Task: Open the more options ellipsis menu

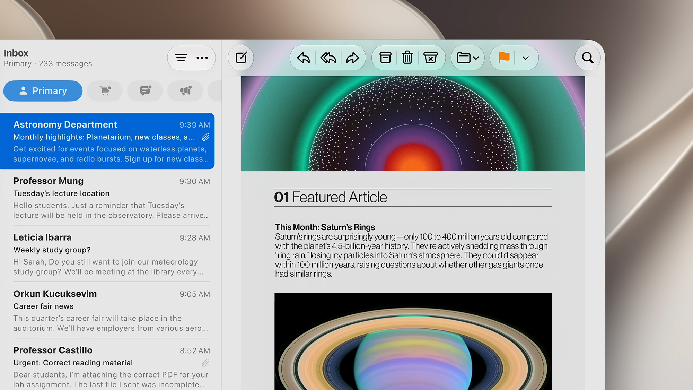Action: 202,58
